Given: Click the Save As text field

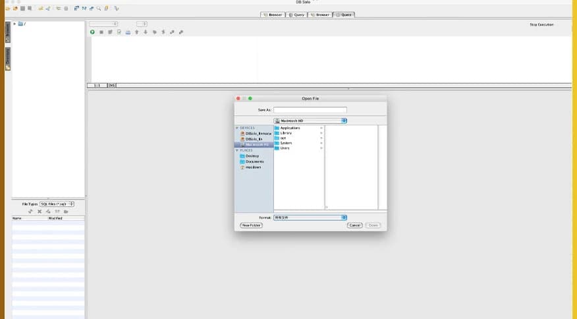Looking at the screenshot, I should coord(310,110).
